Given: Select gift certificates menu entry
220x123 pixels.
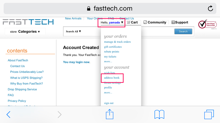Looking at the screenshot, I should 113,47.
